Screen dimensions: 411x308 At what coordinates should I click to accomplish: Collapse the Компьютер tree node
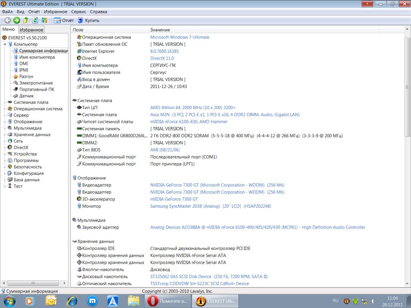click(x=5, y=44)
